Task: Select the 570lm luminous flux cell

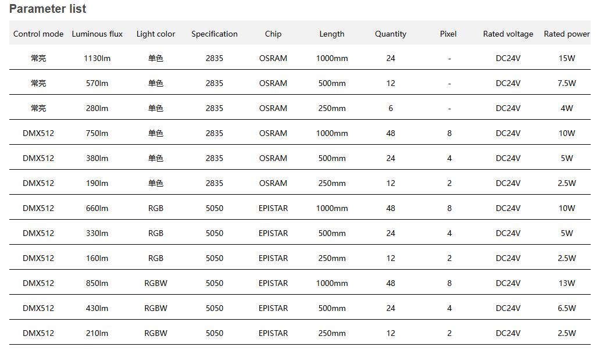Action: coord(97,83)
